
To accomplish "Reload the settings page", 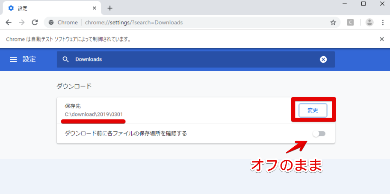I will coord(35,23).
